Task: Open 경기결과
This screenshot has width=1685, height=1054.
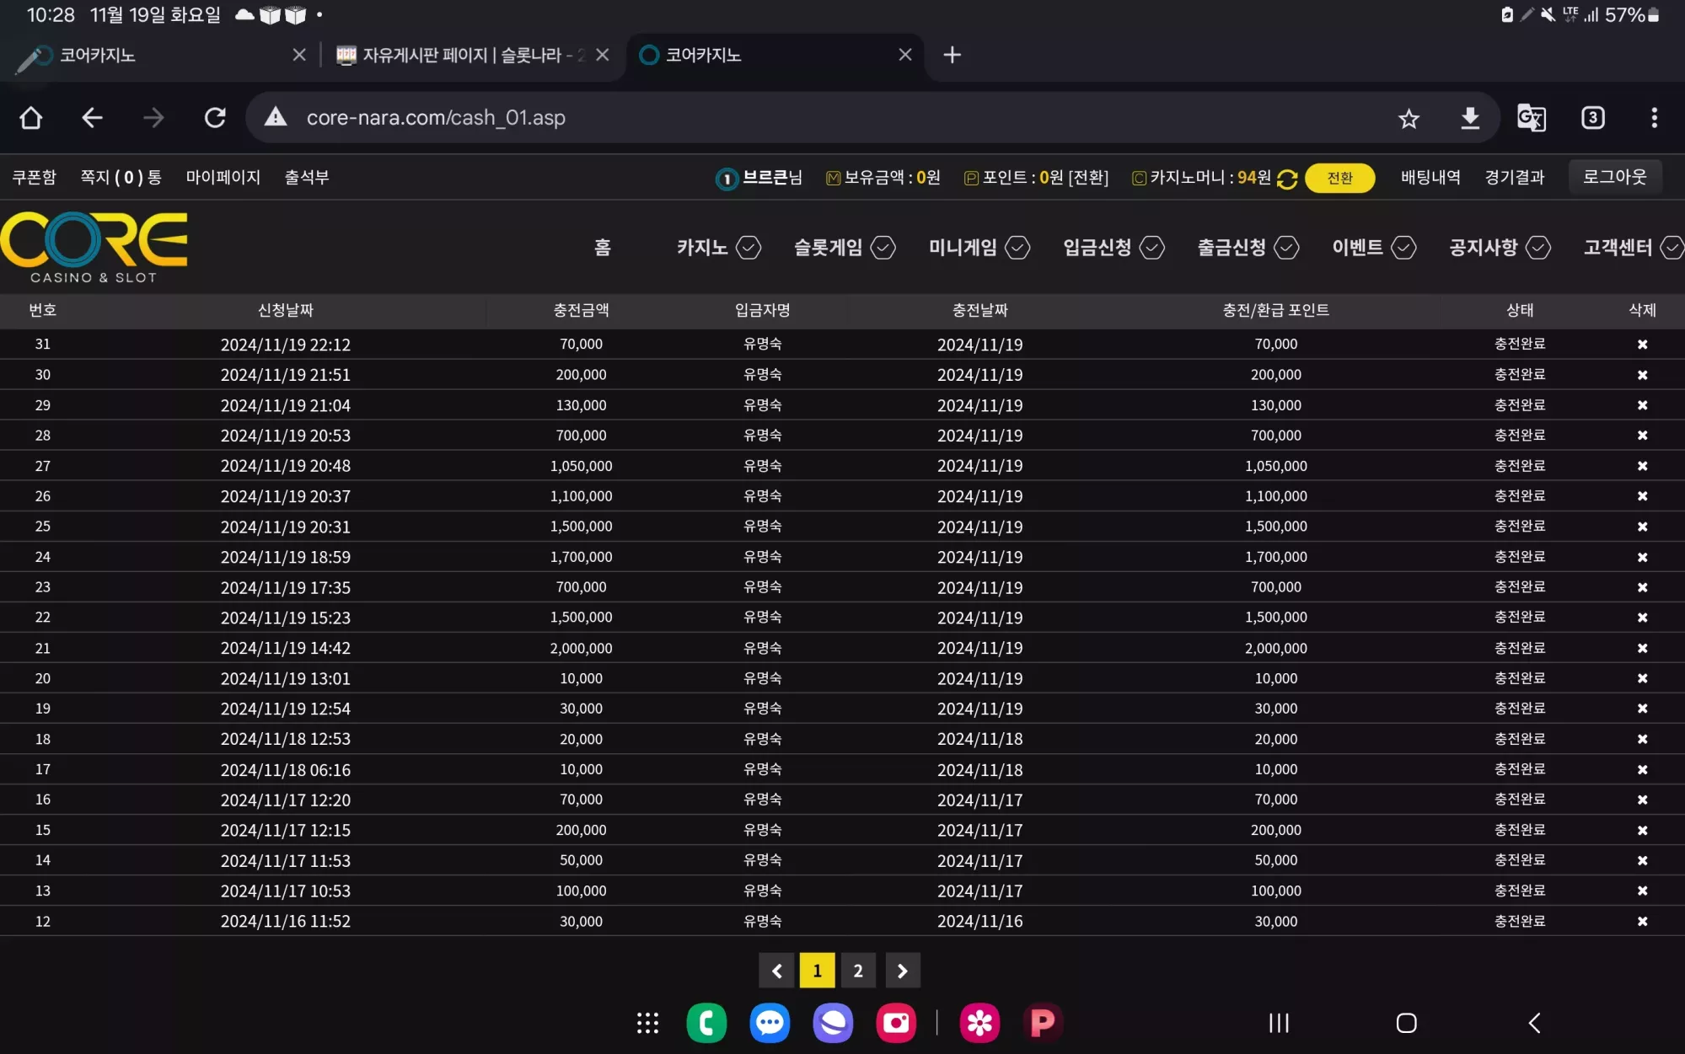Action: tap(1515, 178)
